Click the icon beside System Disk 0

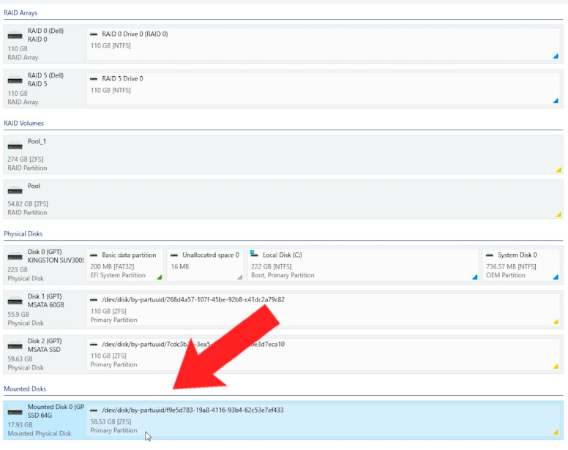(490, 255)
